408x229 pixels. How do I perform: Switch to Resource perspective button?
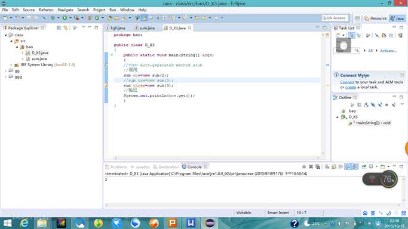click(x=376, y=18)
